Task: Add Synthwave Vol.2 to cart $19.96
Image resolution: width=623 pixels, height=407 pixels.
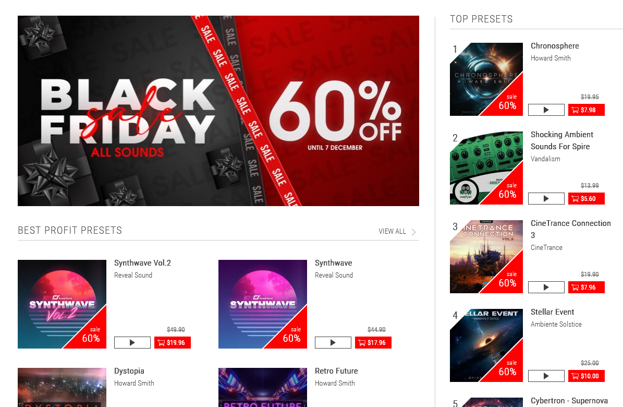Action: point(173,342)
